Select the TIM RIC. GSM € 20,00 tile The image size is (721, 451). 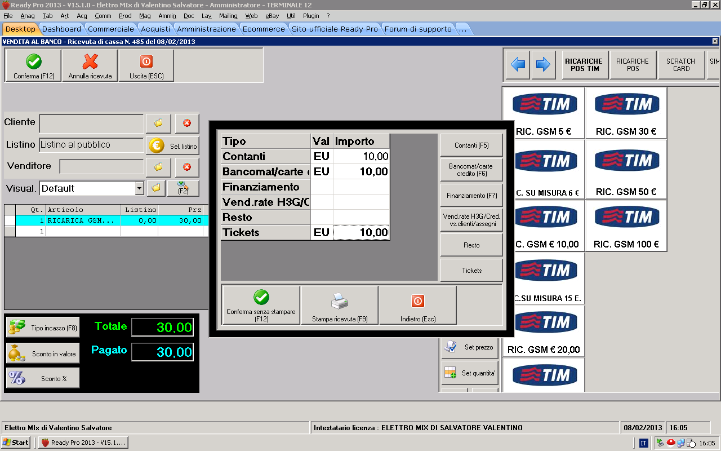coord(543,331)
